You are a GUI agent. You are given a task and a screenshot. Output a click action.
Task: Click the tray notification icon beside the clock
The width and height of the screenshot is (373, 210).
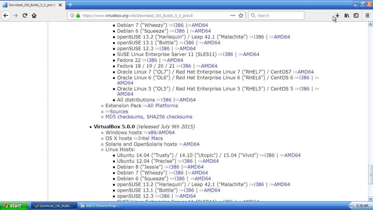point(351,206)
